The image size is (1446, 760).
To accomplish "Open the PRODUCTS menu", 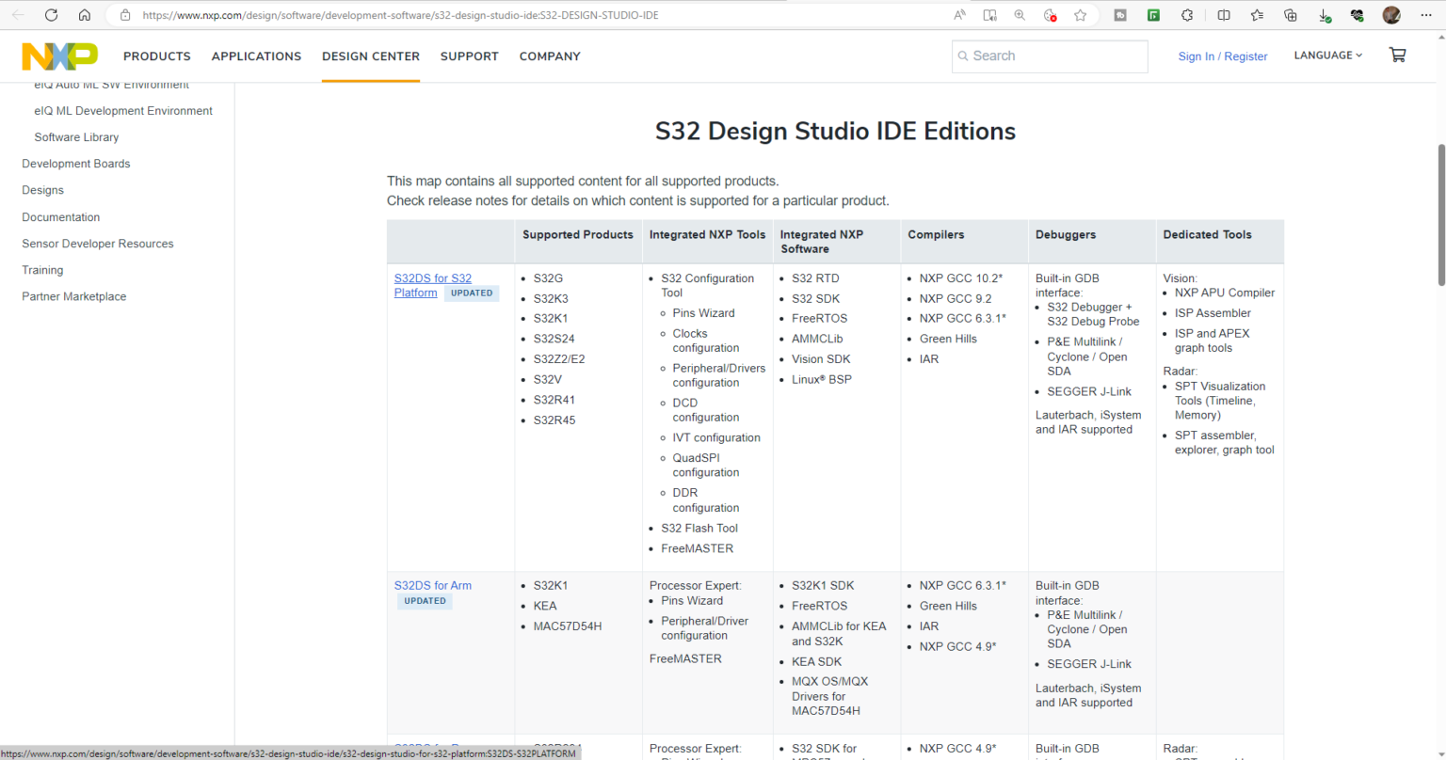I will point(157,56).
